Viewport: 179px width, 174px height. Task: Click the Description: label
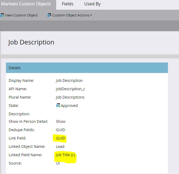tap(19, 114)
